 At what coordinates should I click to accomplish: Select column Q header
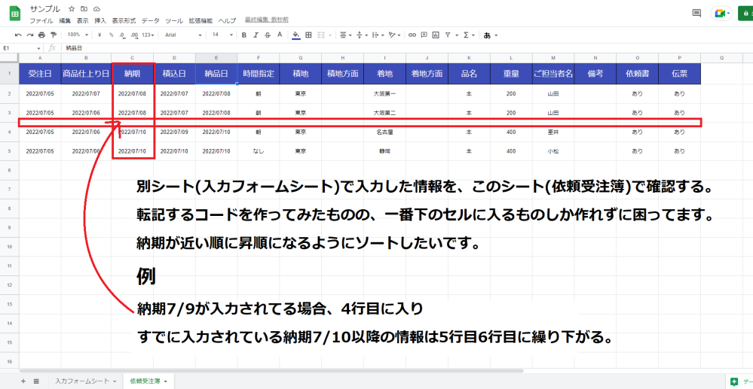tap(722, 58)
